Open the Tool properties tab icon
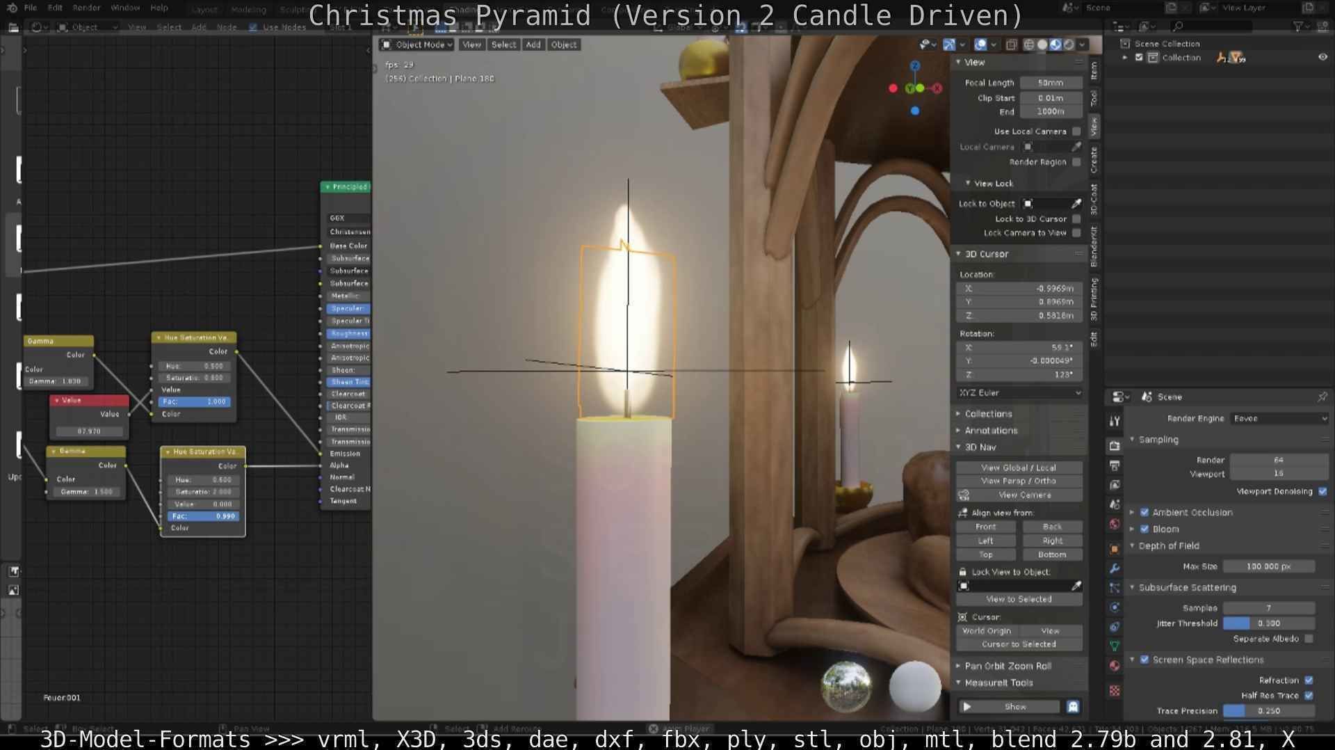The width and height of the screenshot is (1335, 750). [1115, 421]
